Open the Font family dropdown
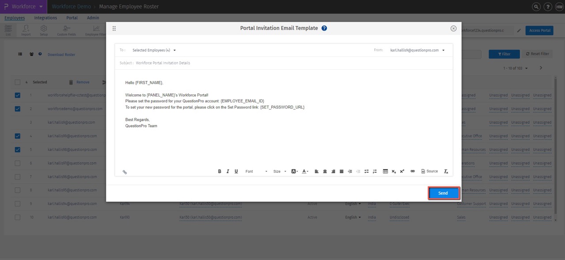The width and height of the screenshot is (565, 260). point(255,171)
